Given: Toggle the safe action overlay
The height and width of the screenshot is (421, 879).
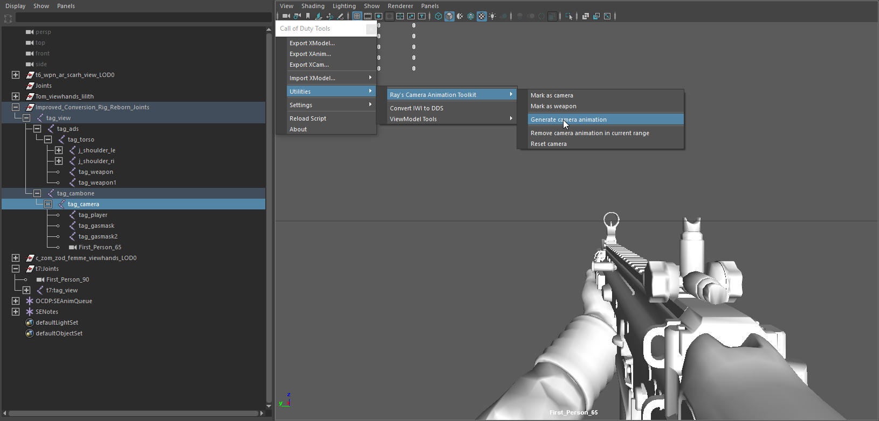Looking at the screenshot, I should pyautogui.click(x=411, y=16).
